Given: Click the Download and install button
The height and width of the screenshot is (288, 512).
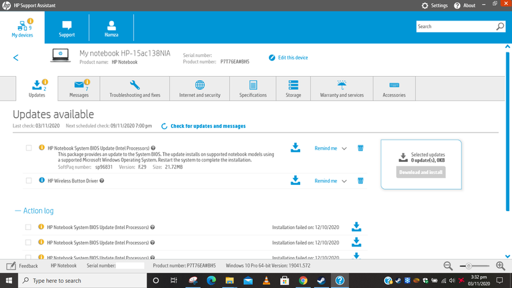Looking at the screenshot, I should 420,172.
